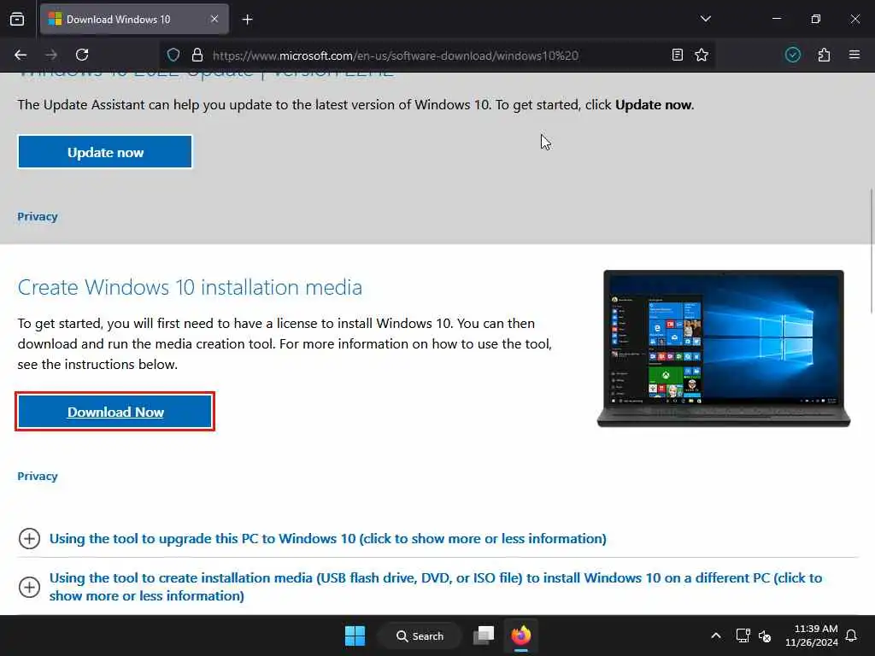Open Firefox application hamburger menu

(854, 55)
